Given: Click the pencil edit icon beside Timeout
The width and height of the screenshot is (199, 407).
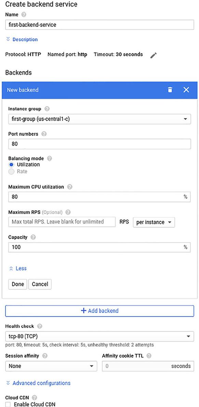Looking at the screenshot, I should [x=154, y=55].
